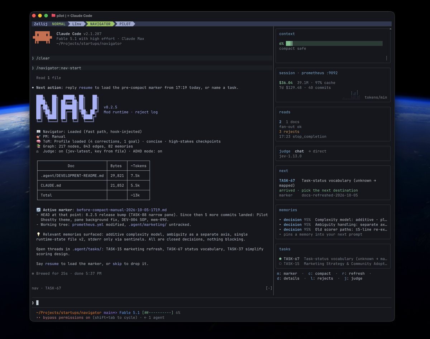The width and height of the screenshot is (430, 339).
Task: Click the tokens/min sparkline chart
Action: 351,95
